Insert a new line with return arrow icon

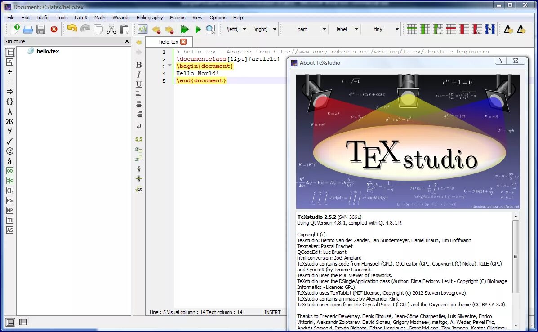click(139, 127)
